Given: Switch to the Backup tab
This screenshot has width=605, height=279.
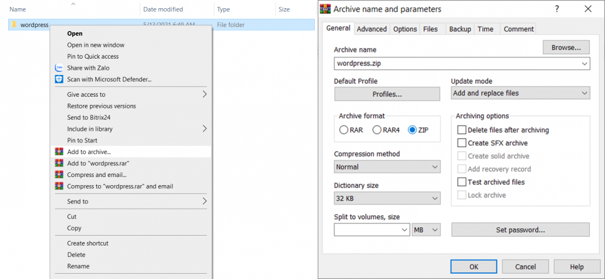Looking at the screenshot, I should tap(460, 29).
